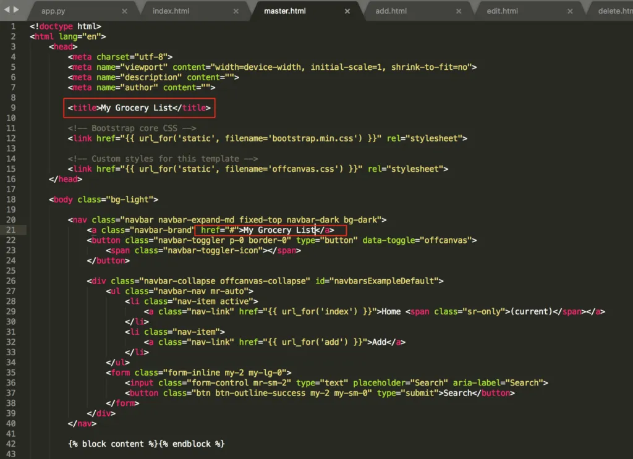
Task: Close the edit.html tab
Action: click(570, 11)
